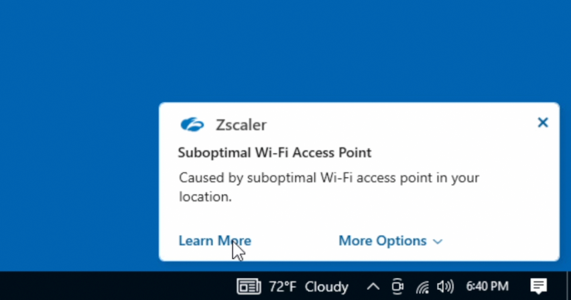The height and width of the screenshot is (300, 571).
Task: Click the 72°F Cloudy weather text
Action: [308, 287]
